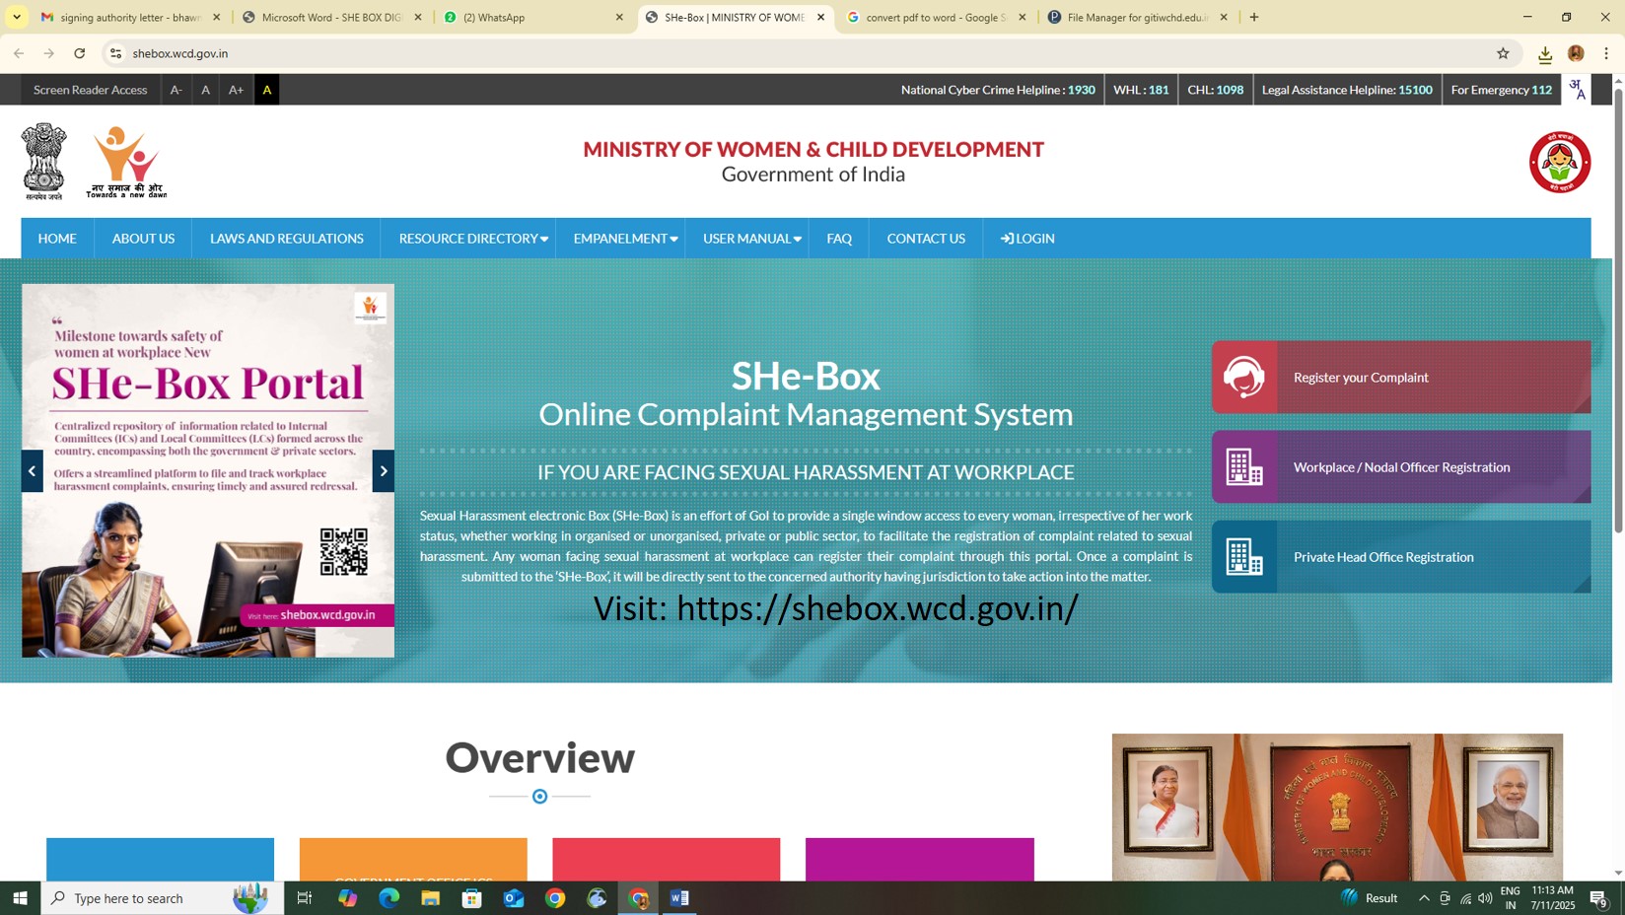This screenshot has height=915, width=1625.
Task: Open the Contact Us page
Action: tap(926, 239)
